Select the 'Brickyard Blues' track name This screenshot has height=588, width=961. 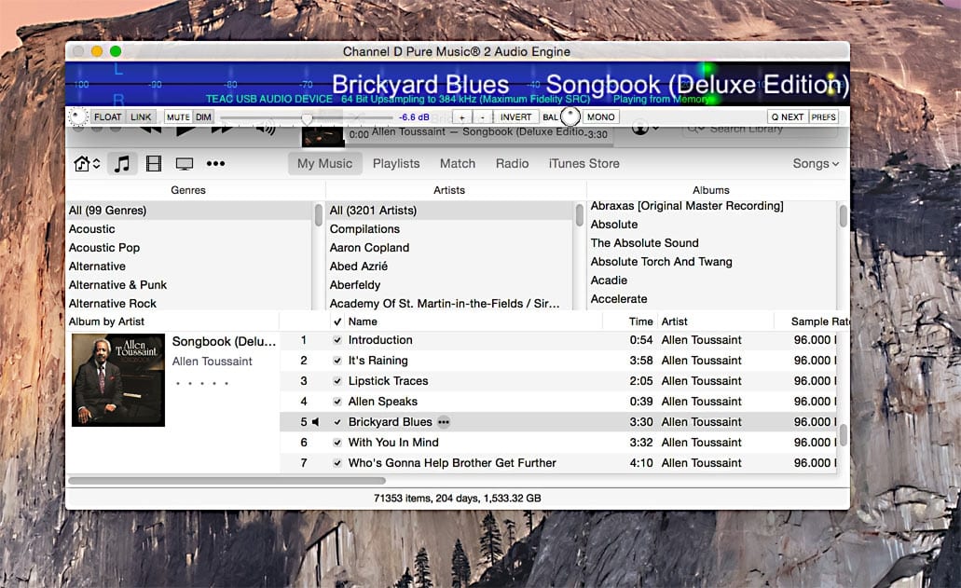(x=390, y=422)
